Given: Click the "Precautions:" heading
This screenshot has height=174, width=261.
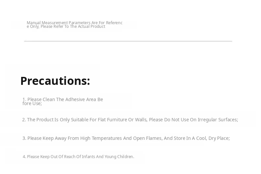Looking at the screenshot, I should click(55, 81).
